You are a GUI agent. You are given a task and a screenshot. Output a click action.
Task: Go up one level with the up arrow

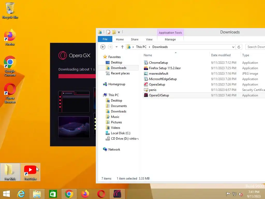click(x=122, y=47)
